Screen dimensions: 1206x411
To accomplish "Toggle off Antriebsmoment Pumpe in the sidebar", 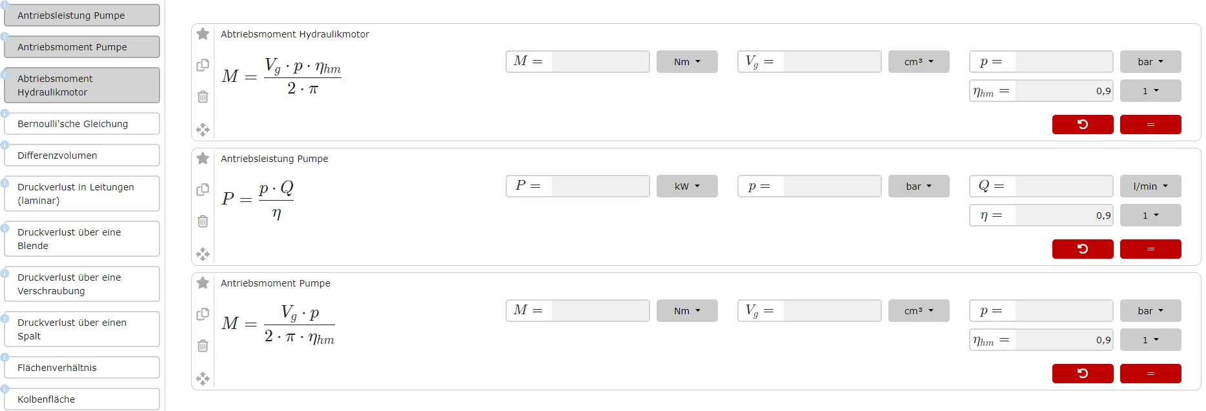I will (x=81, y=47).
